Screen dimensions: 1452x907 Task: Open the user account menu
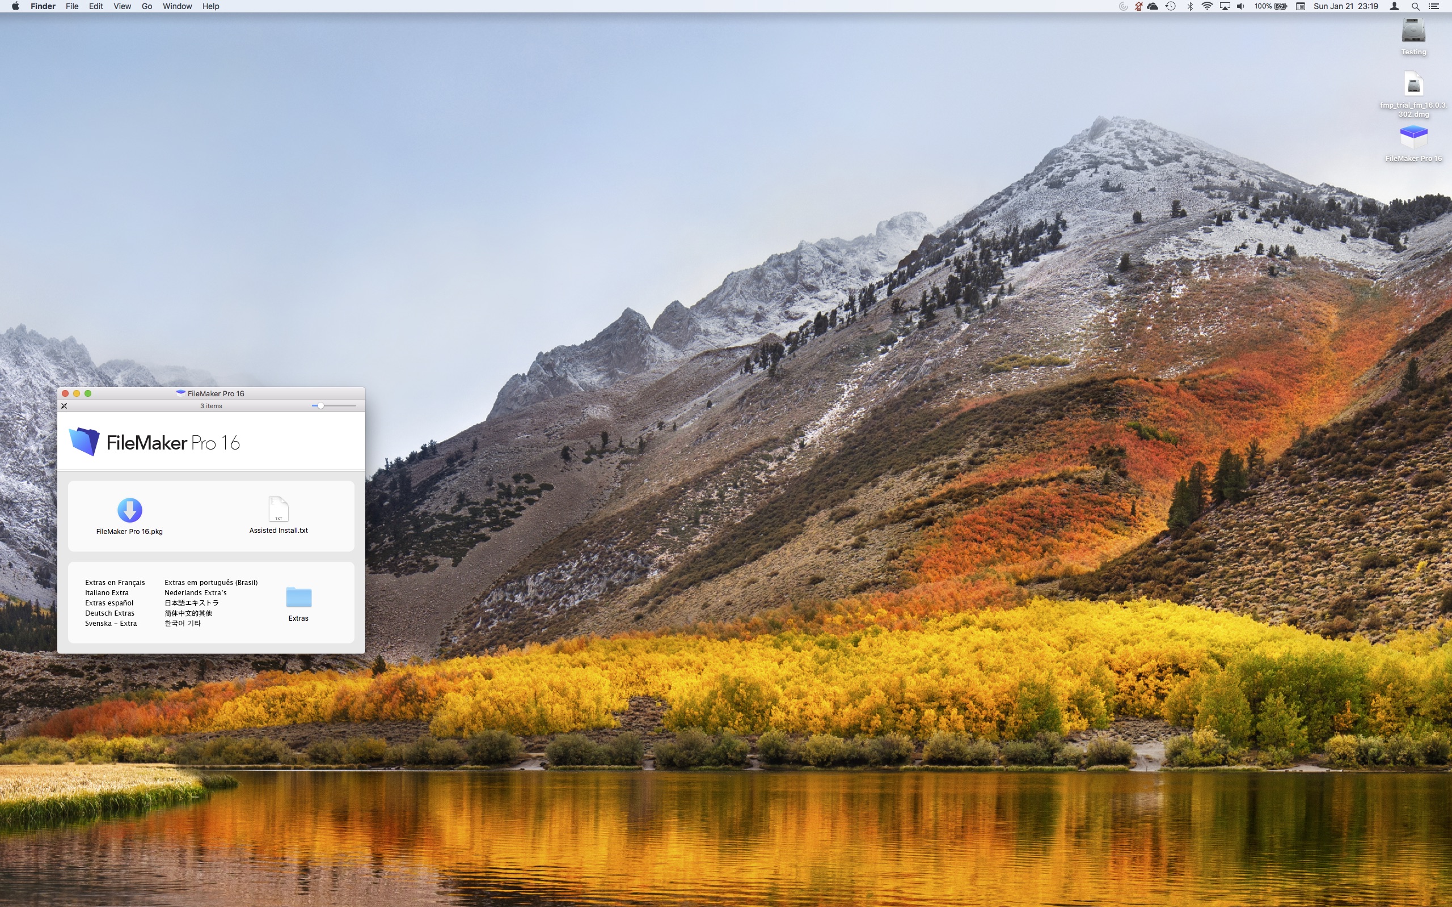point(1394,7)
